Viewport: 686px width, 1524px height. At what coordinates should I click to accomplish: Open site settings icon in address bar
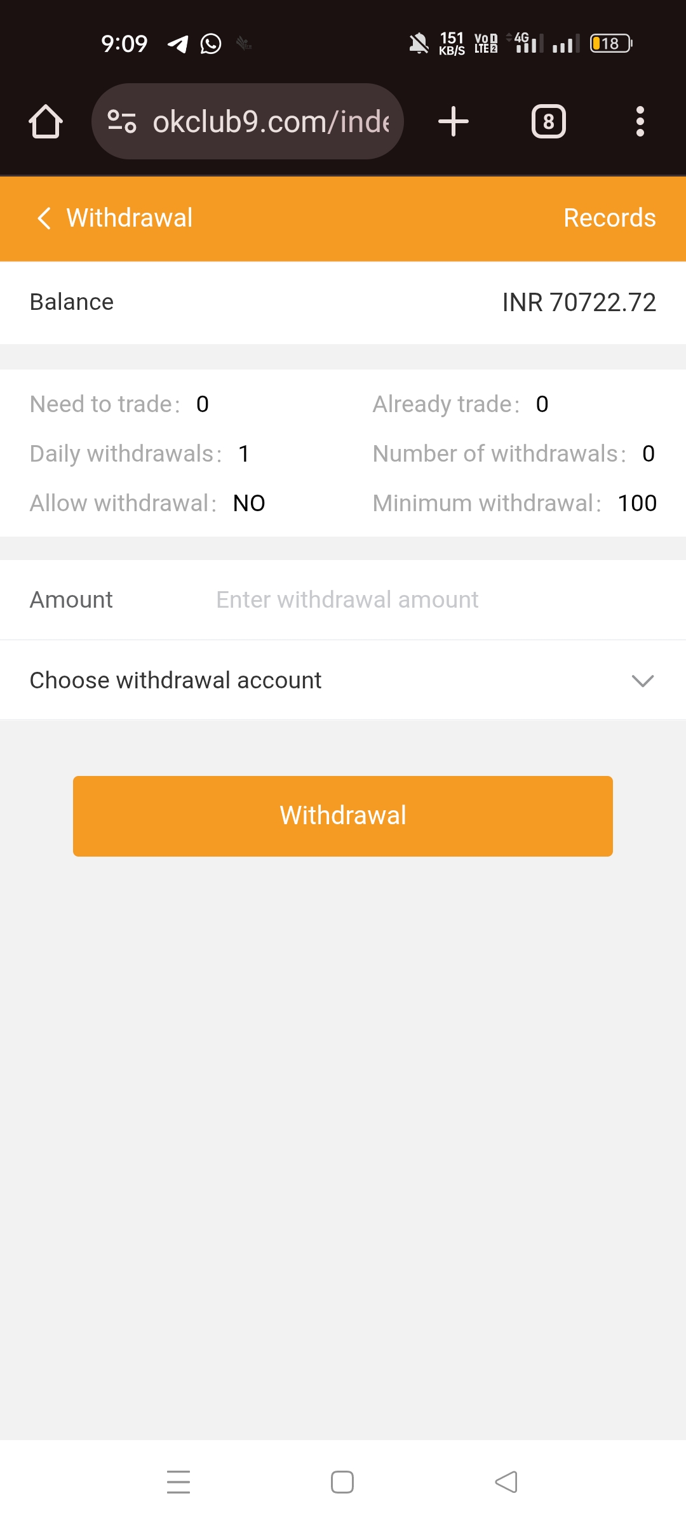122,121
